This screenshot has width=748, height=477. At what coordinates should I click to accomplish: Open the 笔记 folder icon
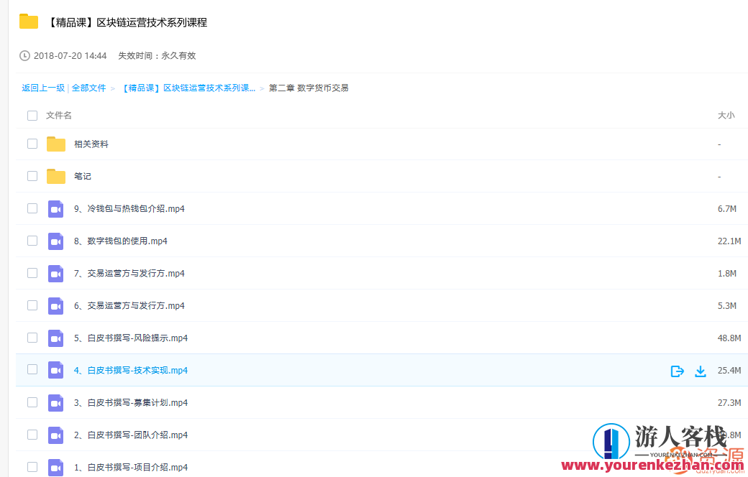click(56, 175)
